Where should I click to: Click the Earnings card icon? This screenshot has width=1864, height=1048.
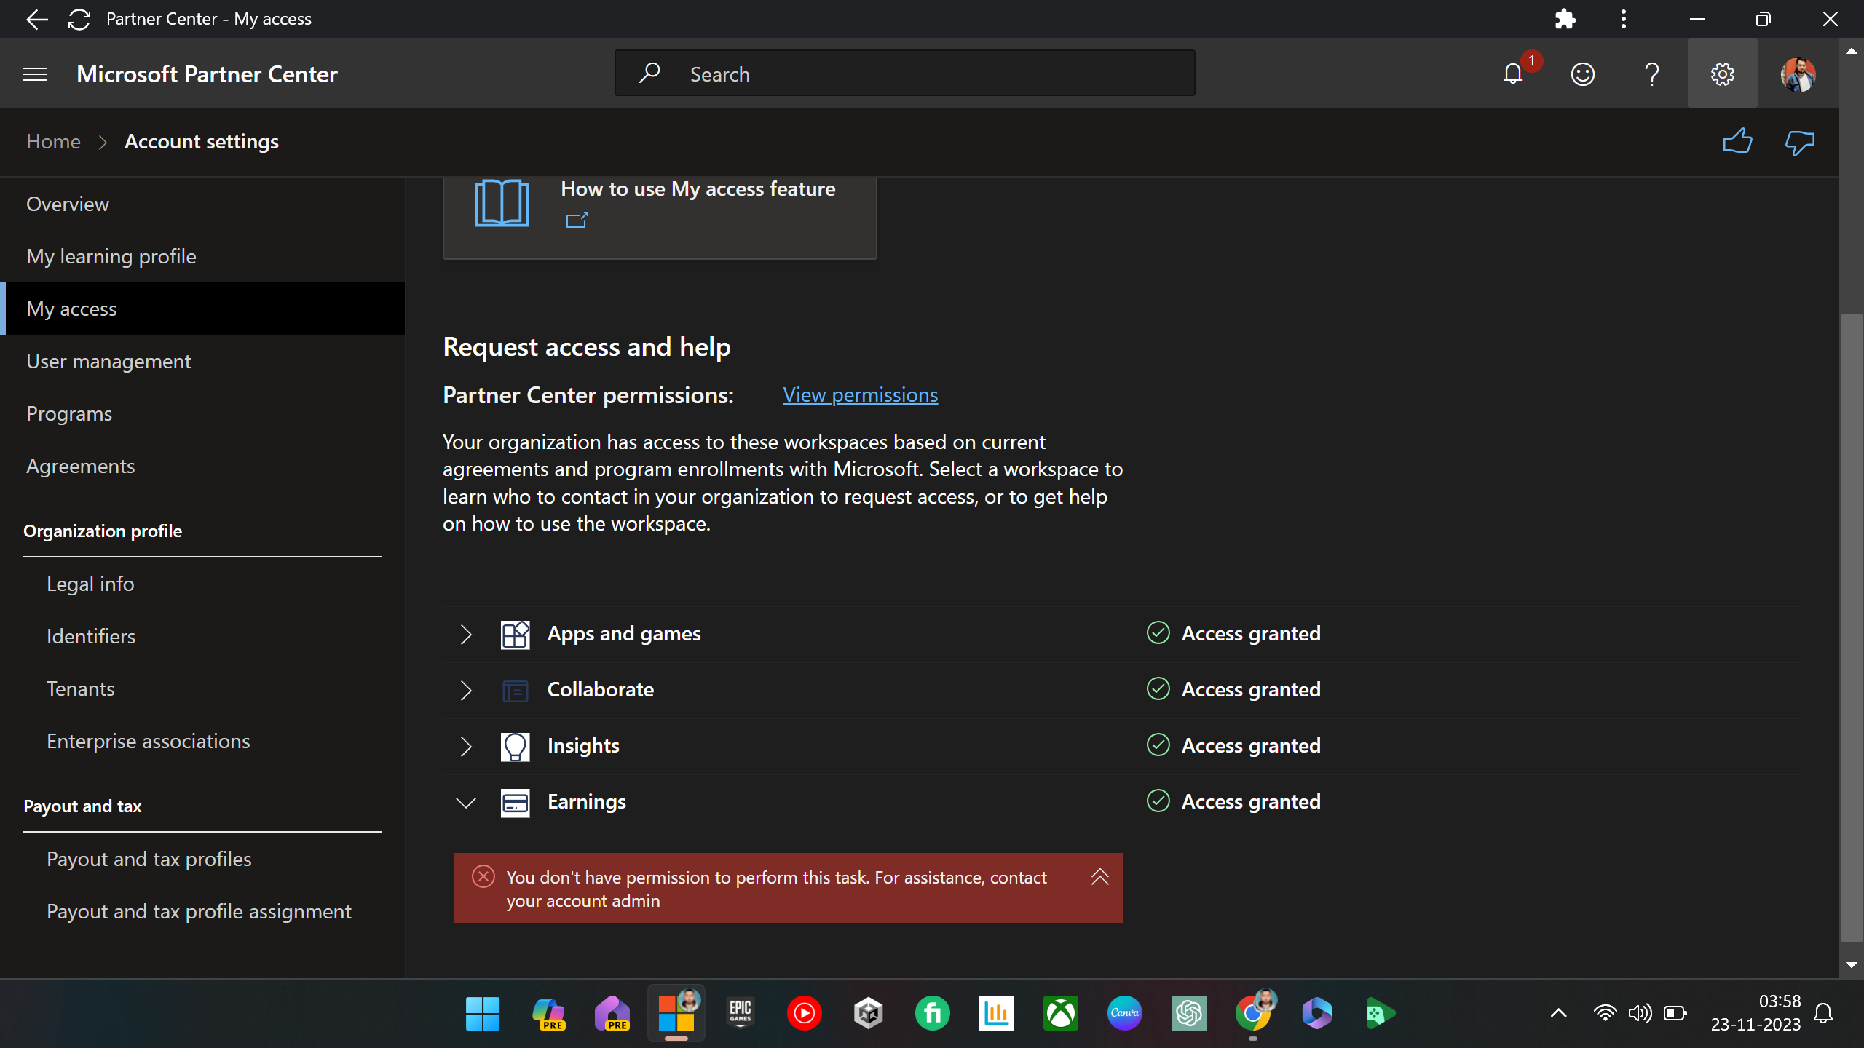point(515,803)
